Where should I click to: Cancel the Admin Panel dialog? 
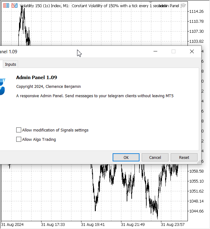tap(155, 157)
